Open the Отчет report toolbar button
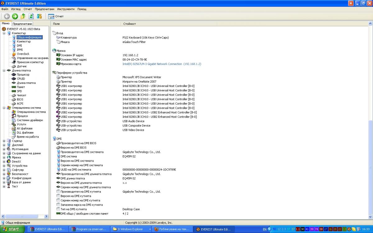This screenshot has height=233, width=373. tap(56, 16)
